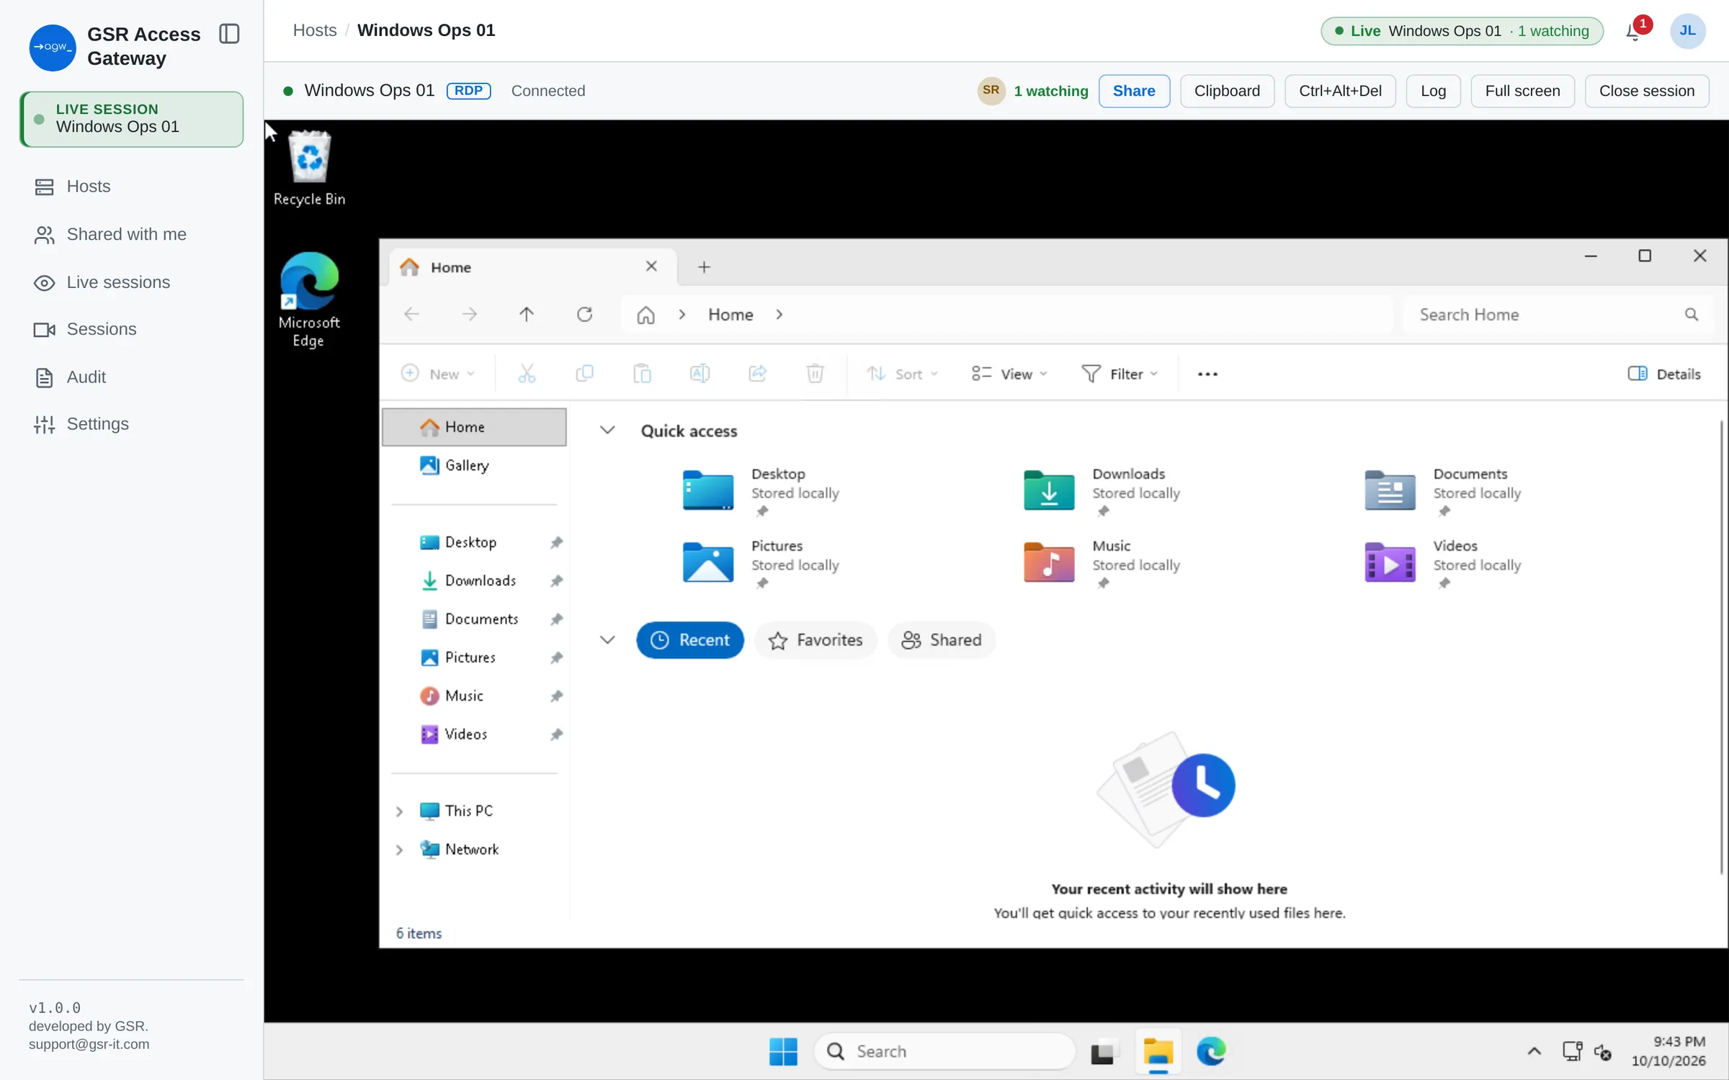
Task: Collapse the Quick access section
Action: (x=607, y=431)
